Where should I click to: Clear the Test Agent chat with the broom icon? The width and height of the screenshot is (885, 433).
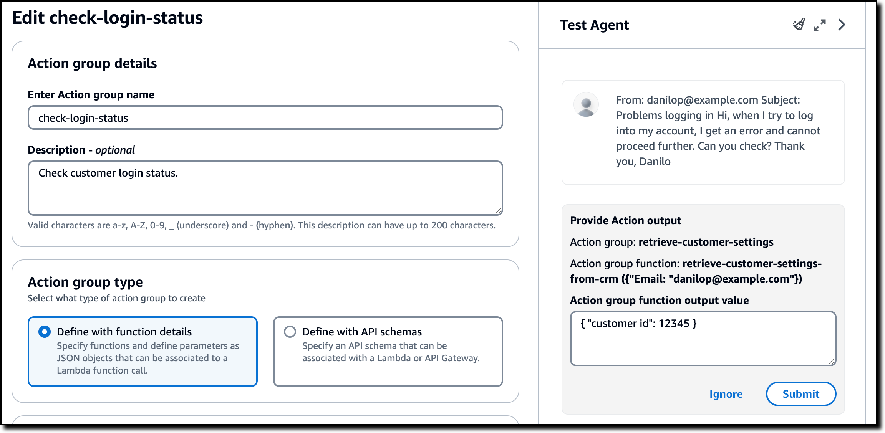799,25
